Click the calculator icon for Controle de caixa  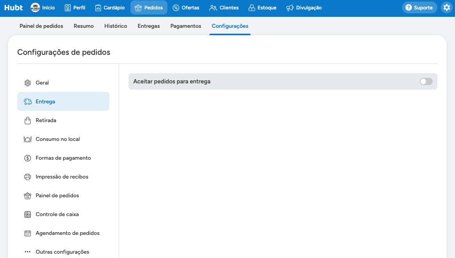[x=27, y=215]
